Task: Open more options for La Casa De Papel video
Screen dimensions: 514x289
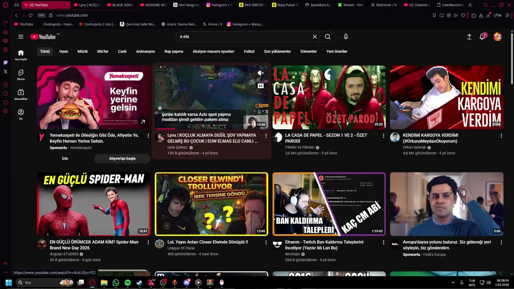Action: coord(383,136)
